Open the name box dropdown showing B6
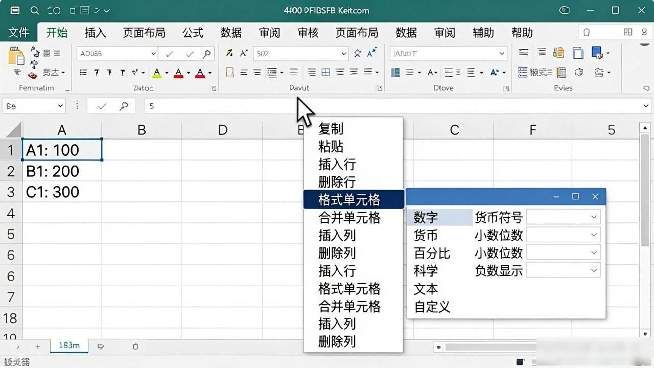654x368 pixels. click(60, 106)
